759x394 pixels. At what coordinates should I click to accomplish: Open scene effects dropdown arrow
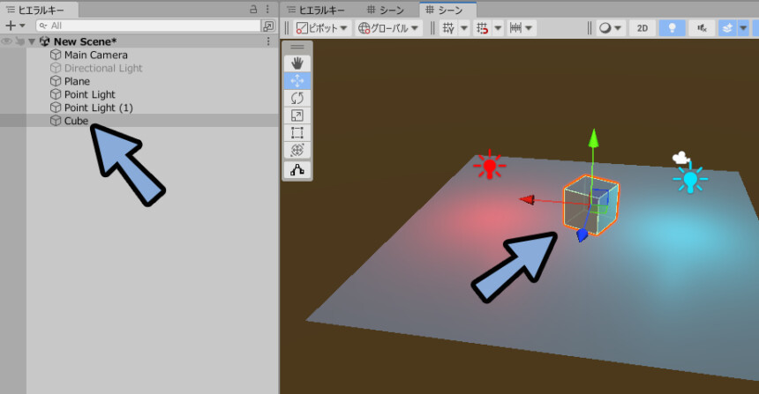pyautogui.click(x=743, y=28)
